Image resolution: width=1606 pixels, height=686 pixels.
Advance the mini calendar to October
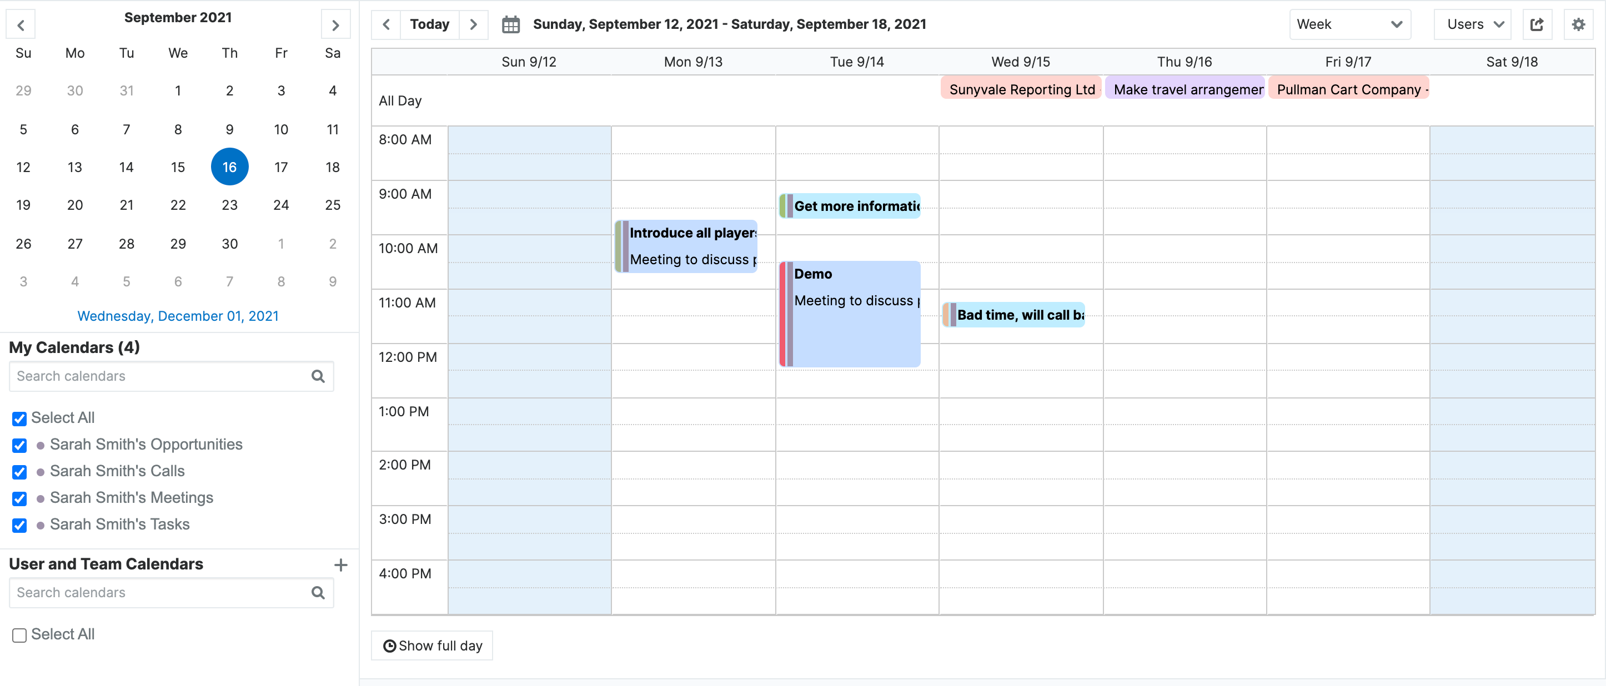pyautogui.click(x=336, y=24)
